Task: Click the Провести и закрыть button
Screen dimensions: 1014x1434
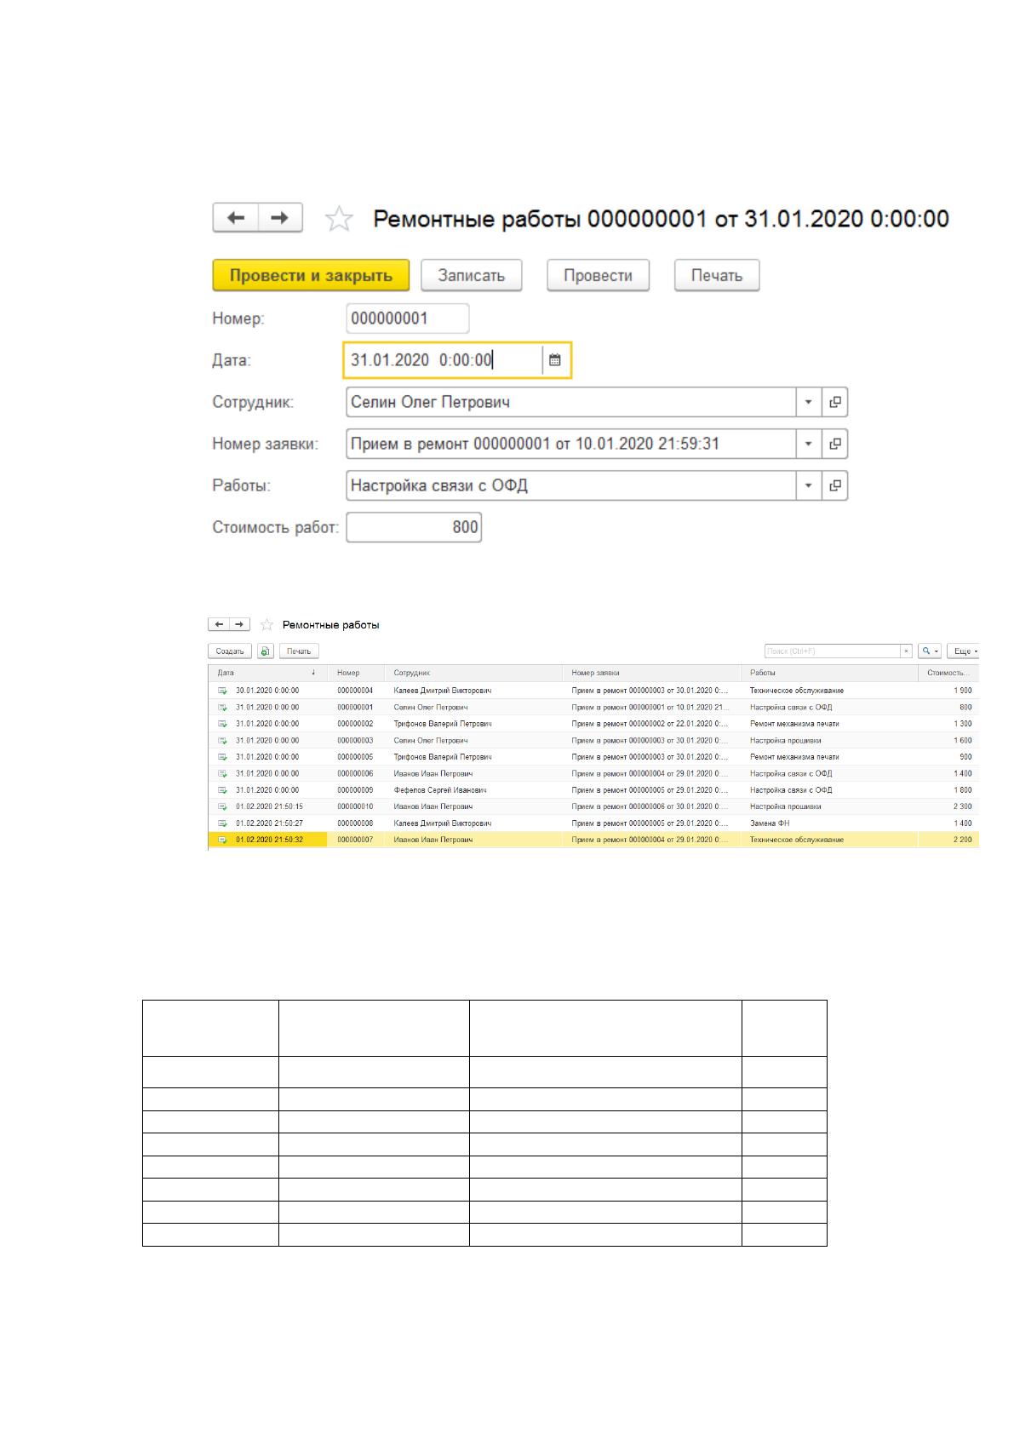Action: (311, 275)
